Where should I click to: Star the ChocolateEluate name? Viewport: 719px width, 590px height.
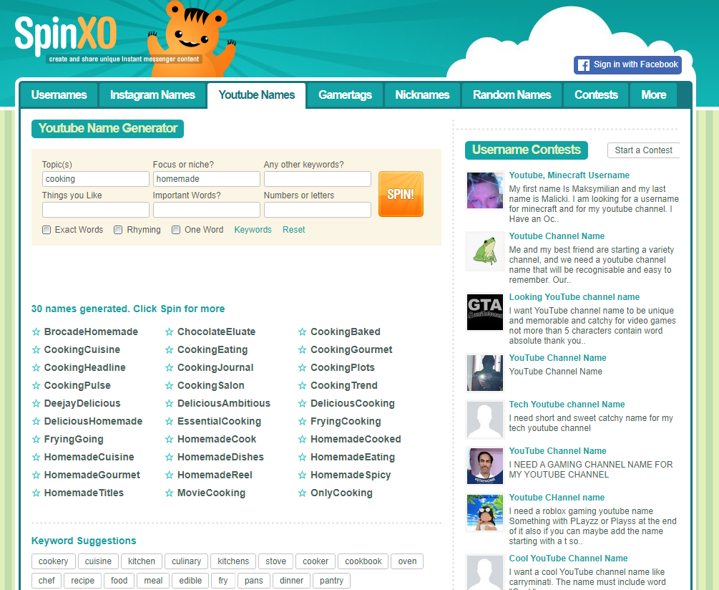coord(170,332)
